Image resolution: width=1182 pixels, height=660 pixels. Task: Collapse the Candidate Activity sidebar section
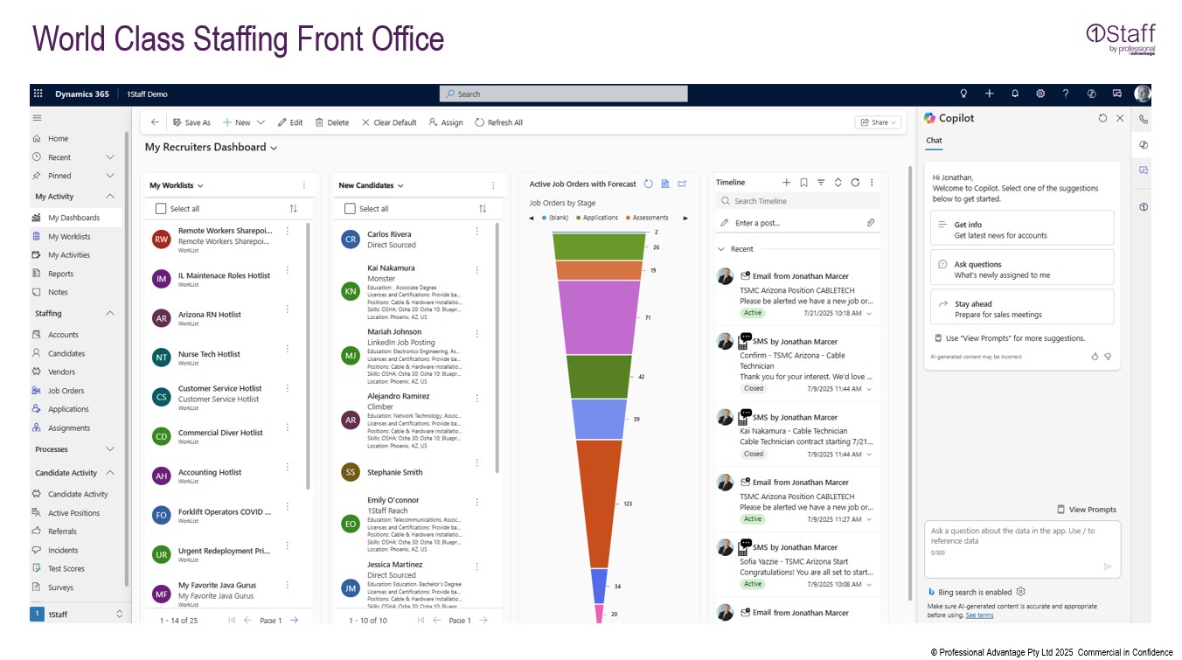point(108,473)
